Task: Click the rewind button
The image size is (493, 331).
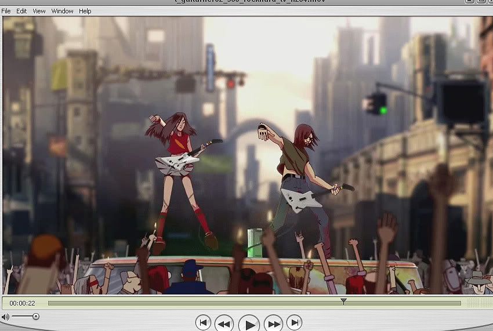Action: (x=224, y=323)
